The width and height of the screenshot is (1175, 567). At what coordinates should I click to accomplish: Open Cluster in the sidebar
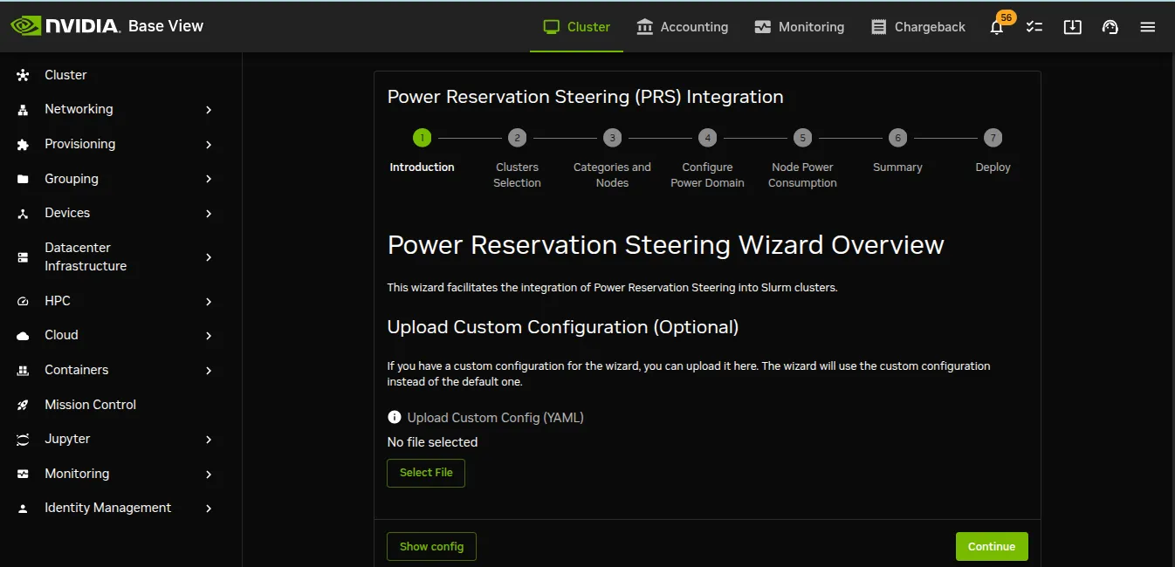point(65,75)
